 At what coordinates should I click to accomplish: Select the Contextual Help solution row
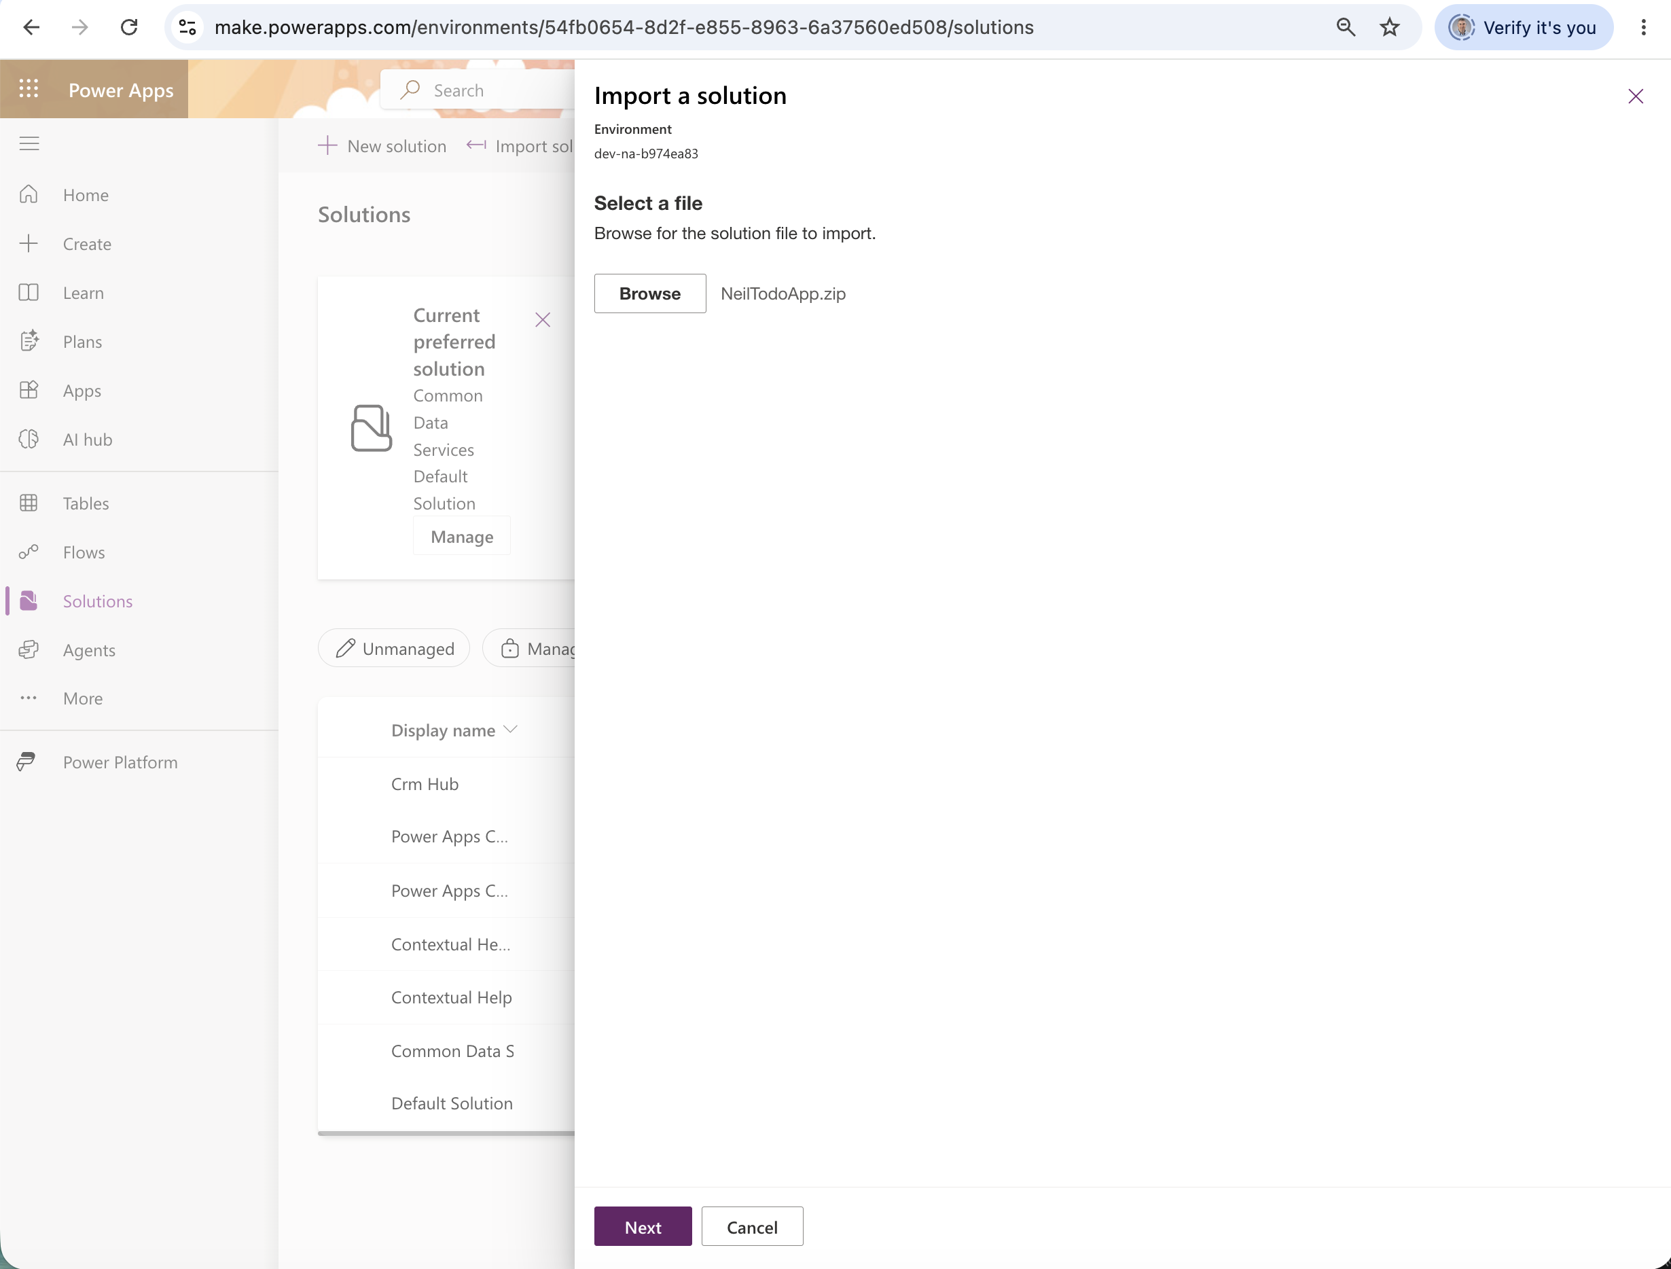(446, 997)
